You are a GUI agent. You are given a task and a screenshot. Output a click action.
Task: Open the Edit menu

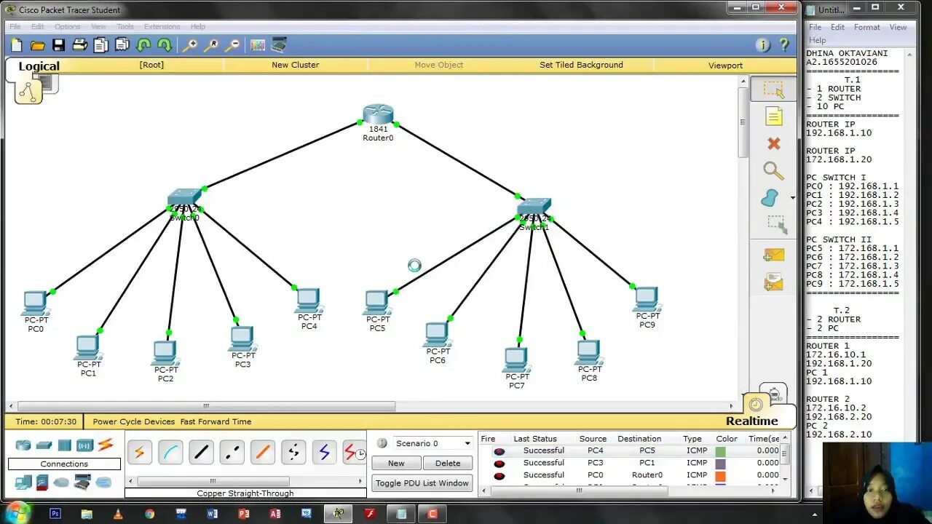pos(38,27)
